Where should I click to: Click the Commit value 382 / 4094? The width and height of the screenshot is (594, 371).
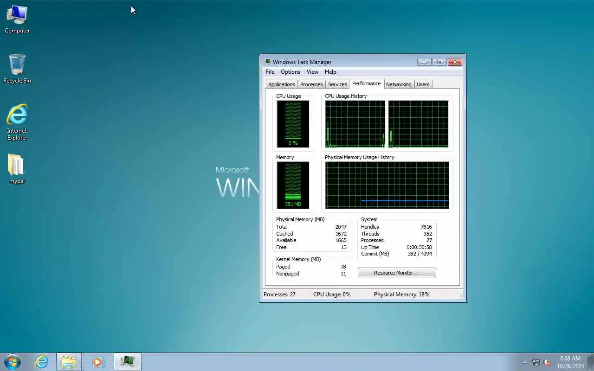[420, 254]
